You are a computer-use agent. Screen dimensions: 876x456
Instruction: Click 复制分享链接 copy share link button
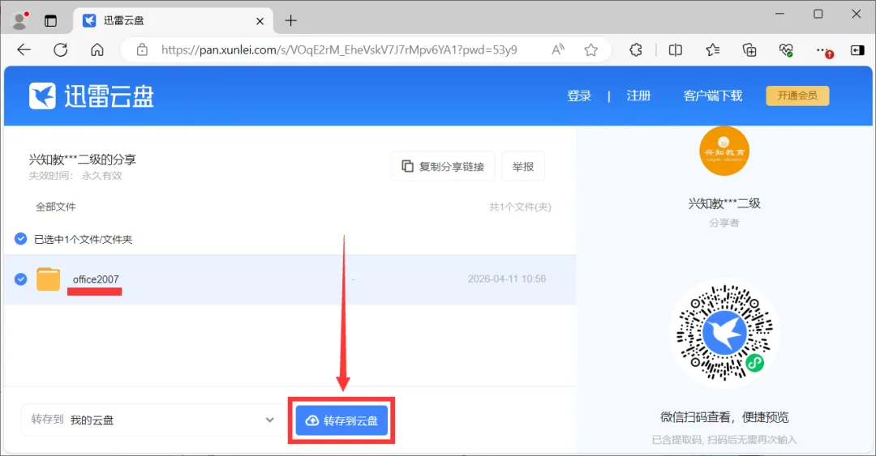click(443, 166)
